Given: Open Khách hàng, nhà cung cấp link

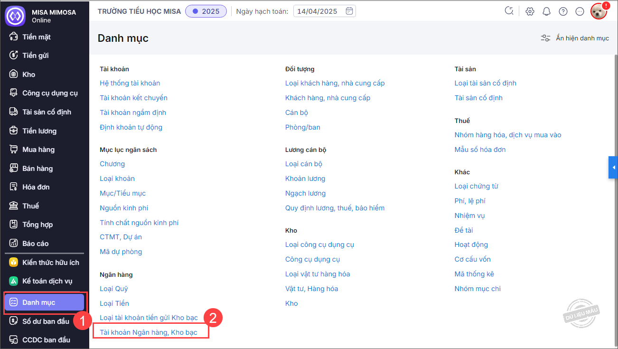Looking at the screenshot, I should [x=328, y=98].
